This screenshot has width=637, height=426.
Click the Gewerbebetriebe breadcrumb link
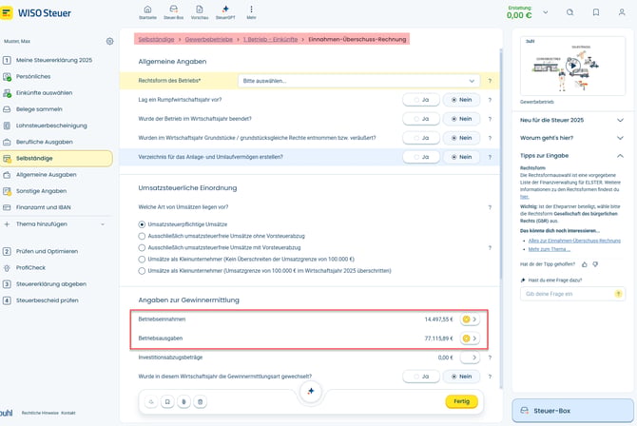[x=209, y=39]
